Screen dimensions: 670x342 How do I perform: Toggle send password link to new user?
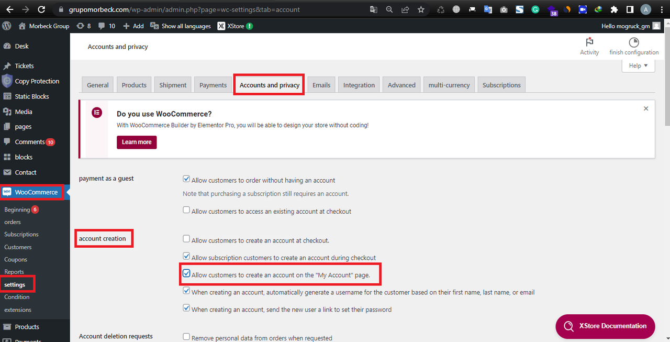[x=186, y=308]
